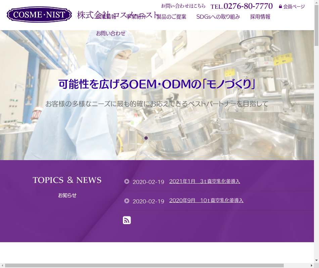This screenshot has height=268, width=319.
Task: Open the RSS feed icon
Action: pos(127,220)
